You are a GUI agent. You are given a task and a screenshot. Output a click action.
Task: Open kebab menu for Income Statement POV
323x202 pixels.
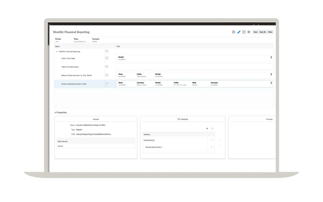pyautogui.click(x=271, y=83)
